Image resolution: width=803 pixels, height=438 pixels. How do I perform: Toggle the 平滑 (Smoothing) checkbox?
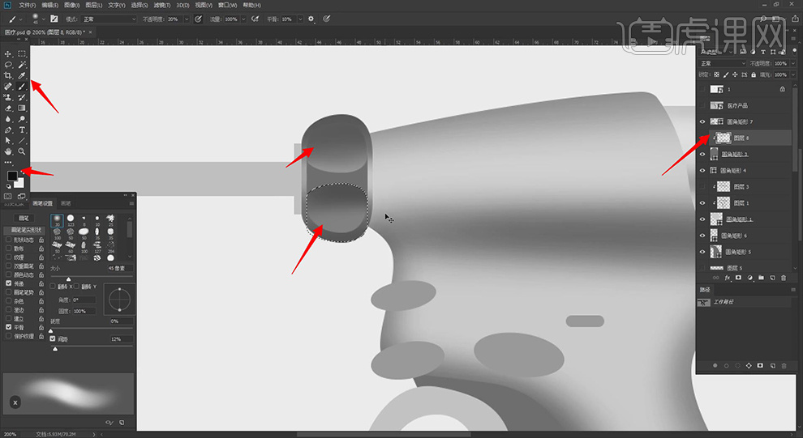(9, 327)
